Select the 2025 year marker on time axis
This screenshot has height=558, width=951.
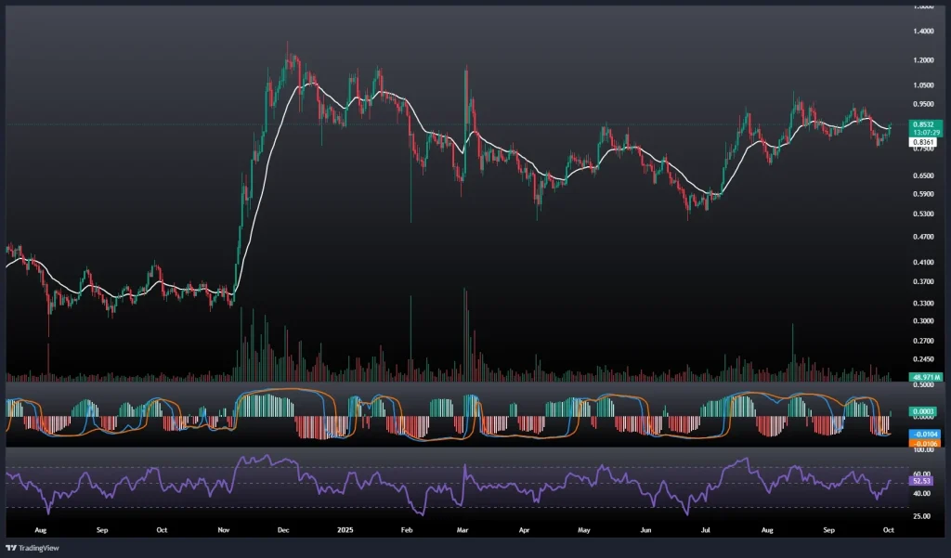[x=344, y=531]
